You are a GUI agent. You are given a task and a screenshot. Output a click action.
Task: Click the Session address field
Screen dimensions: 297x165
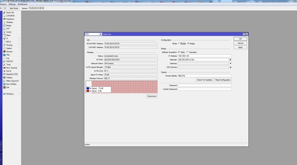(x=36, y=8)
